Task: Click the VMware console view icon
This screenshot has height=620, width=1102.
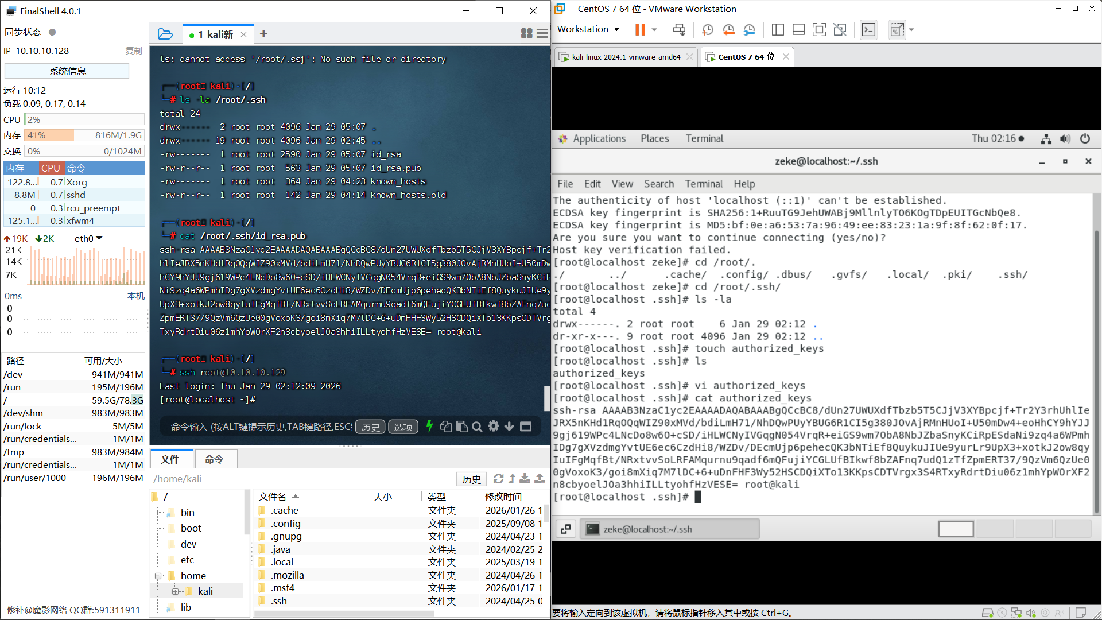Action: 868,30
